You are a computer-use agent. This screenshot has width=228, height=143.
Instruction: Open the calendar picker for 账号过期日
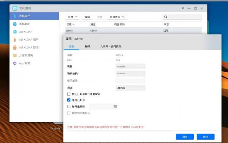(x=115, y=107)
